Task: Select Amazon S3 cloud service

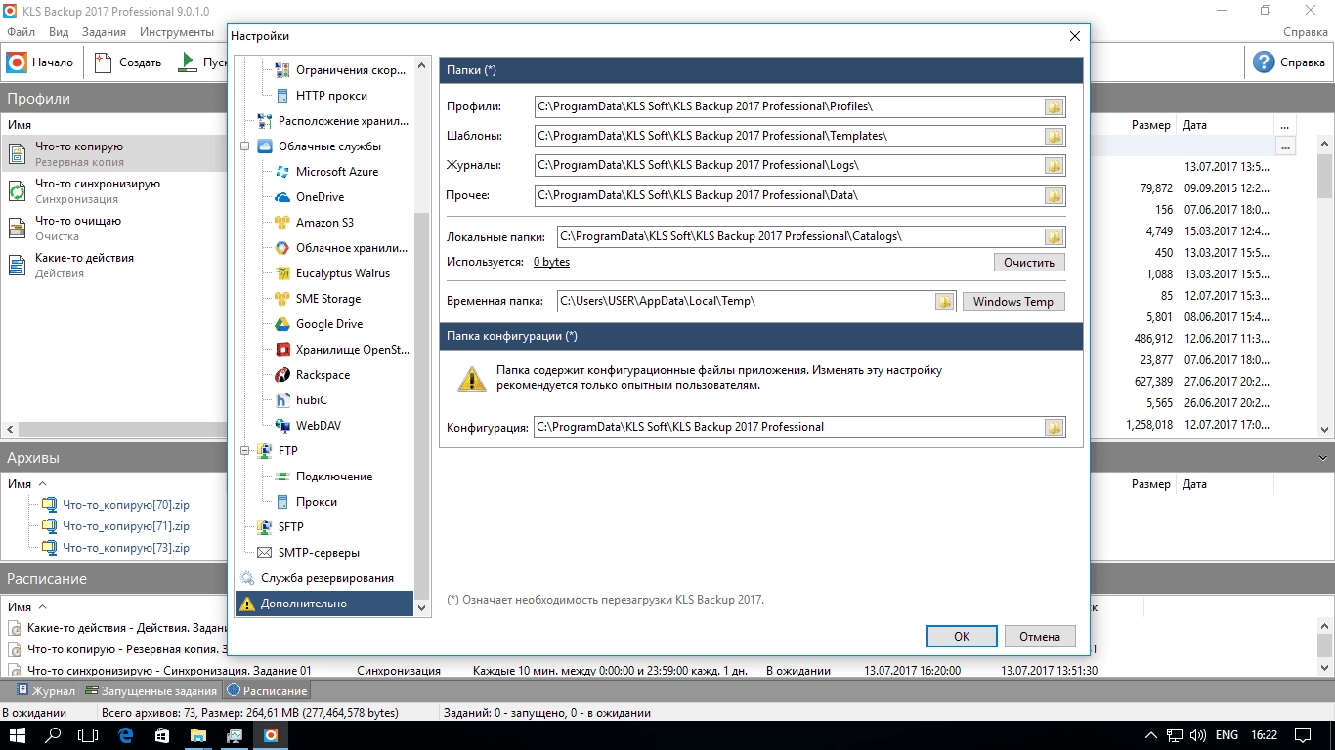Action: coord(324,223)
